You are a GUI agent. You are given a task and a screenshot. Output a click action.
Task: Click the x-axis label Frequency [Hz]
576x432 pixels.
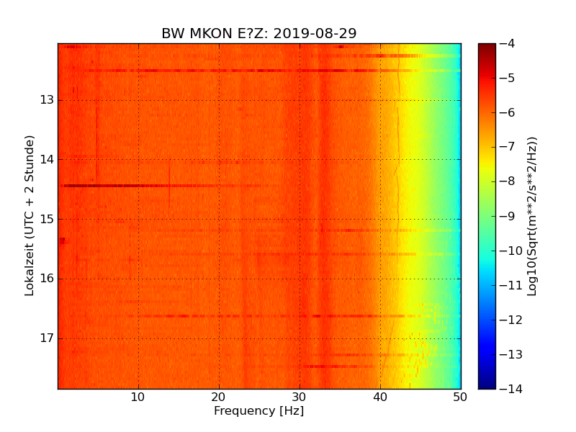click(x=259, y=410)
